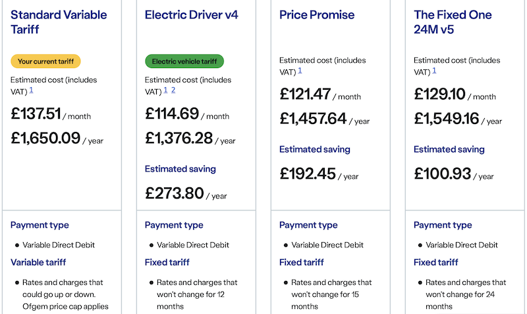This screenshot has height=314, width=527.
Task: Click 'Fixed tariff' heading in Electric Driver card
Action: [167, 262]
